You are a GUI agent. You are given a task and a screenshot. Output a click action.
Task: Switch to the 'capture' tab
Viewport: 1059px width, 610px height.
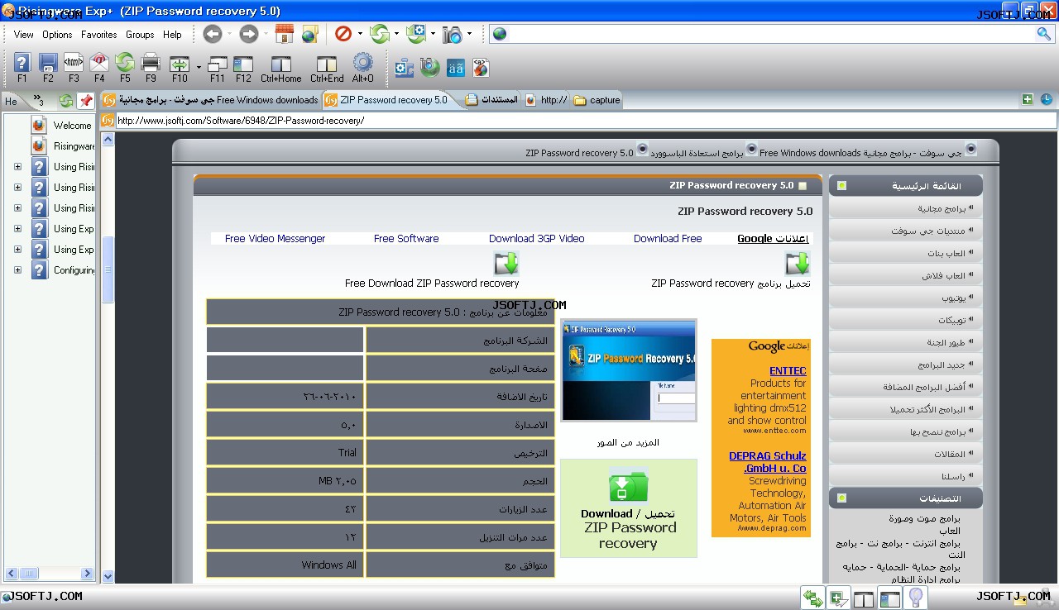tap(597, 100)
